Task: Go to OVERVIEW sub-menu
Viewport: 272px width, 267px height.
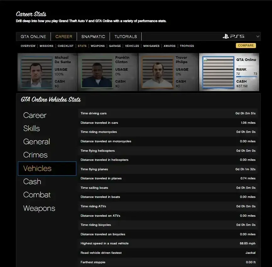Action: pyautogui.click(x=28, y=46)
